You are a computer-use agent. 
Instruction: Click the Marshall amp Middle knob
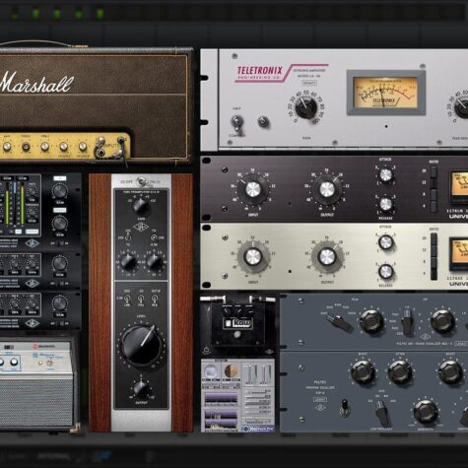tap(27, 147)
